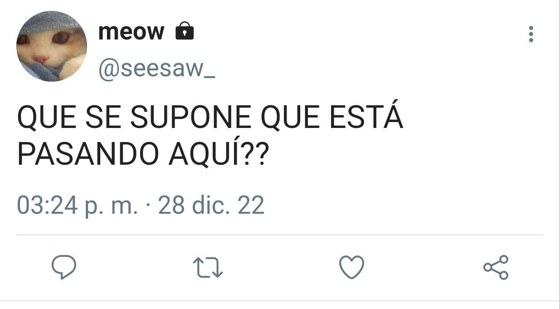Select the tweet text line QUE SE SUPONE

(210, 118)
